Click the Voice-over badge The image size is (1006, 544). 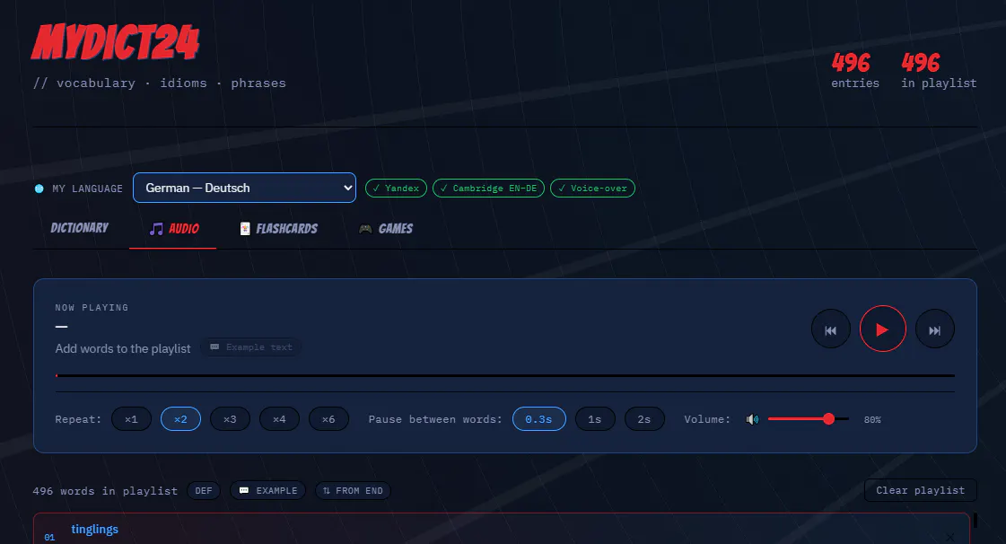593,188
